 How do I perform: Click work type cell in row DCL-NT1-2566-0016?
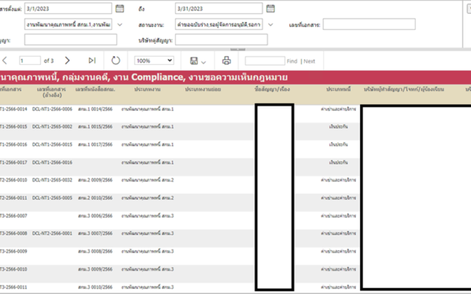coord(148,162)
